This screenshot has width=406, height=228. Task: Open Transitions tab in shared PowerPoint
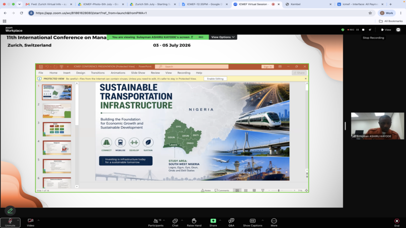[97, 73]
